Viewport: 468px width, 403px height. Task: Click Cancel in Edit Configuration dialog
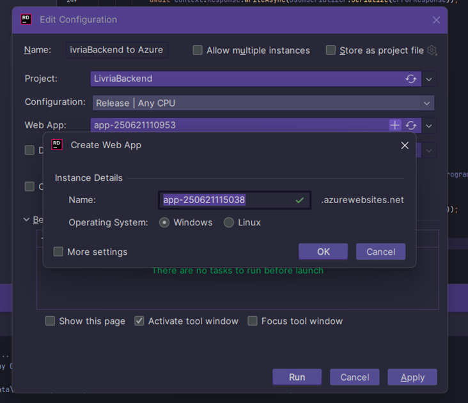[x=355, y=377]
